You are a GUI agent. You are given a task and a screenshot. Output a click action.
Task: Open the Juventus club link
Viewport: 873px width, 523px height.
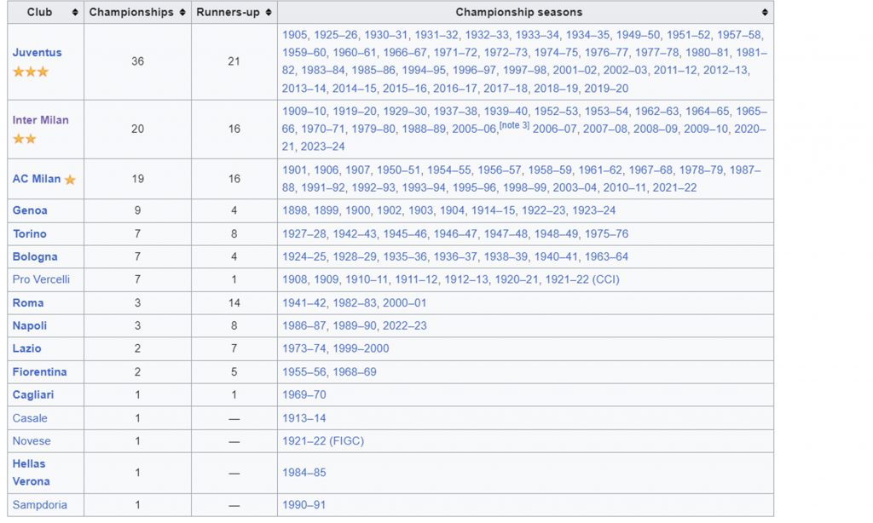pos(38,52)
